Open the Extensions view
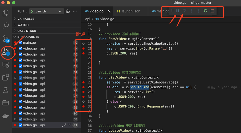 [6, 77]
